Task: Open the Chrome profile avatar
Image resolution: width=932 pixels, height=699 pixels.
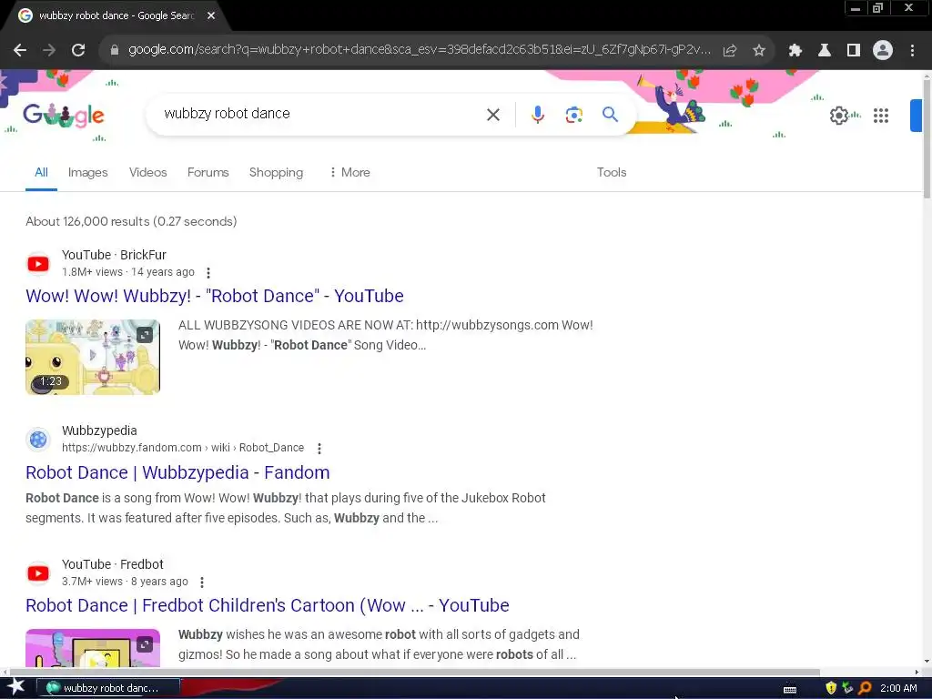Action: (883, 50)
